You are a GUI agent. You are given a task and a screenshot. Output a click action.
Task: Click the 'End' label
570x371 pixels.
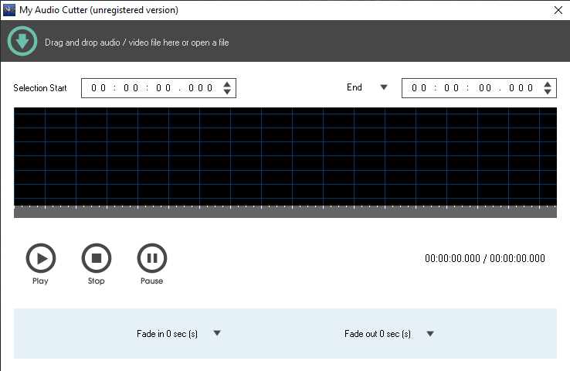point(355,87)
